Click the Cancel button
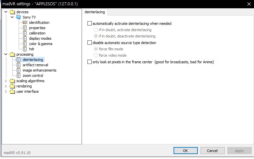Image resolution: width=254 pixels, height=159 pixels. point(212,151)
